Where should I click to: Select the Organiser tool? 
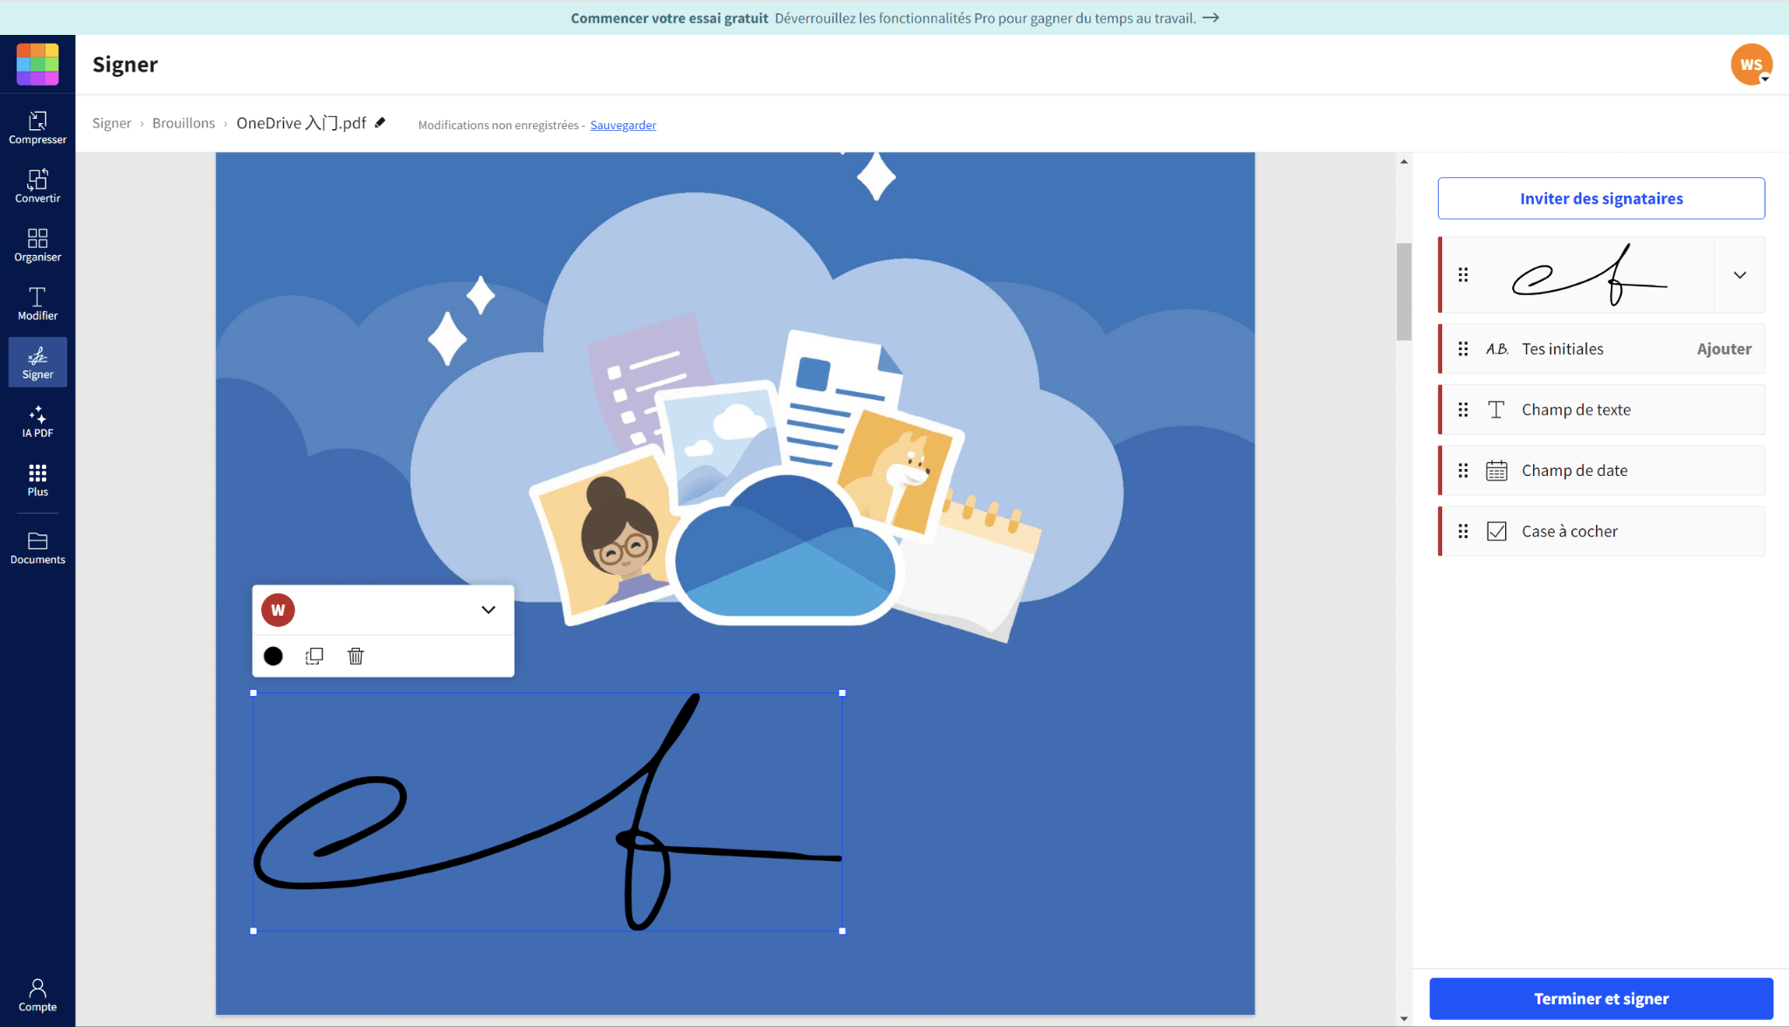coord(38,244)
